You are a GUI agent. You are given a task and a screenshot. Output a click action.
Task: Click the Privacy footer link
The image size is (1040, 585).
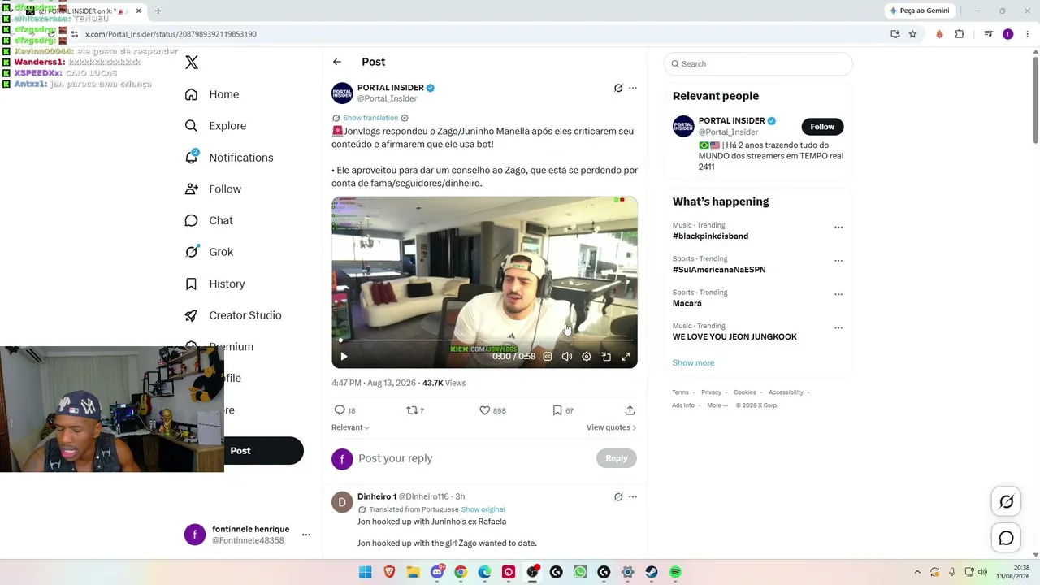(711, 392)
